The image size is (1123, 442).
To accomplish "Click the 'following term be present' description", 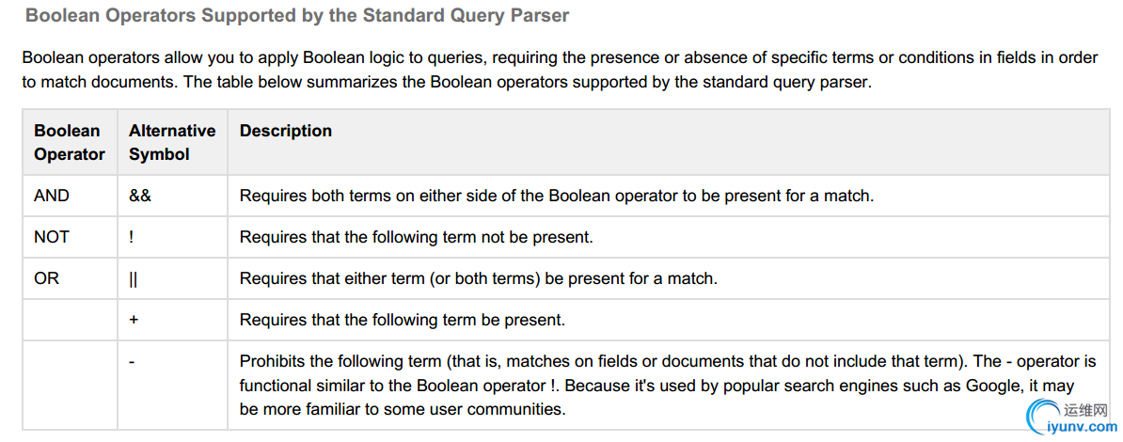I will pos(403,320).
